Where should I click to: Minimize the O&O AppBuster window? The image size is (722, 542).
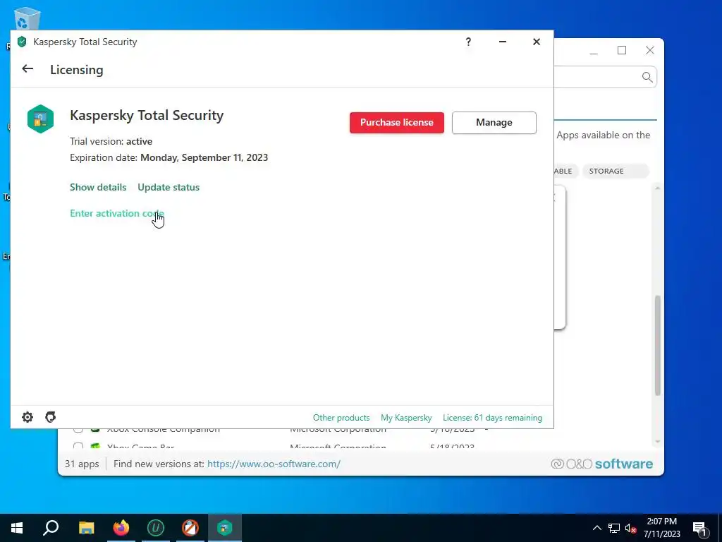point(594,53)
